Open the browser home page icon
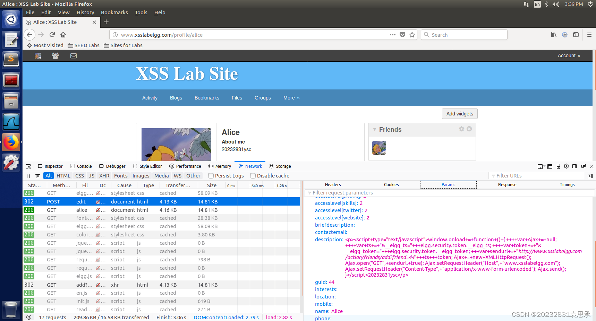 [x=63, y=35]
